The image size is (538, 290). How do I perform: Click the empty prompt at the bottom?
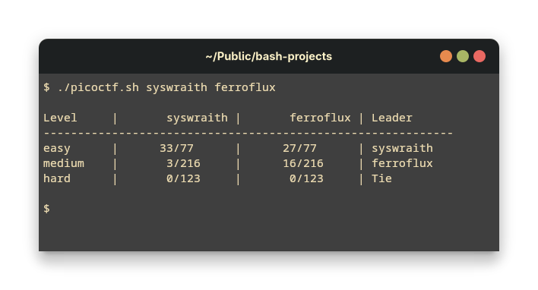(x=46, y=209)
